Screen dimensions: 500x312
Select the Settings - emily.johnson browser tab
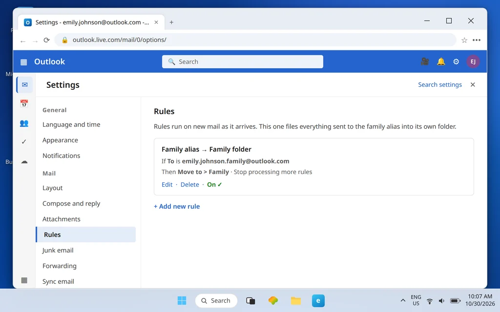point(91,22)
